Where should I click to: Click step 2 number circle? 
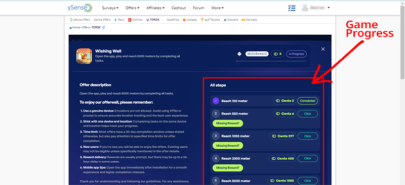point(216,114)
